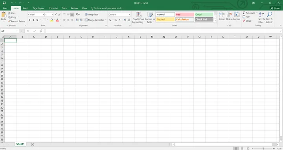Collapse the ribbon with the chevron
The width and height of the screenshot is (283, 150).
click(x=281, y=26)
